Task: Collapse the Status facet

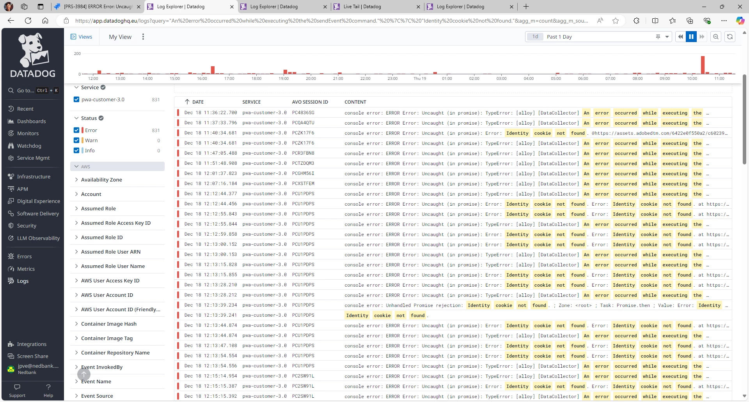Action: (x=76, y=118)
